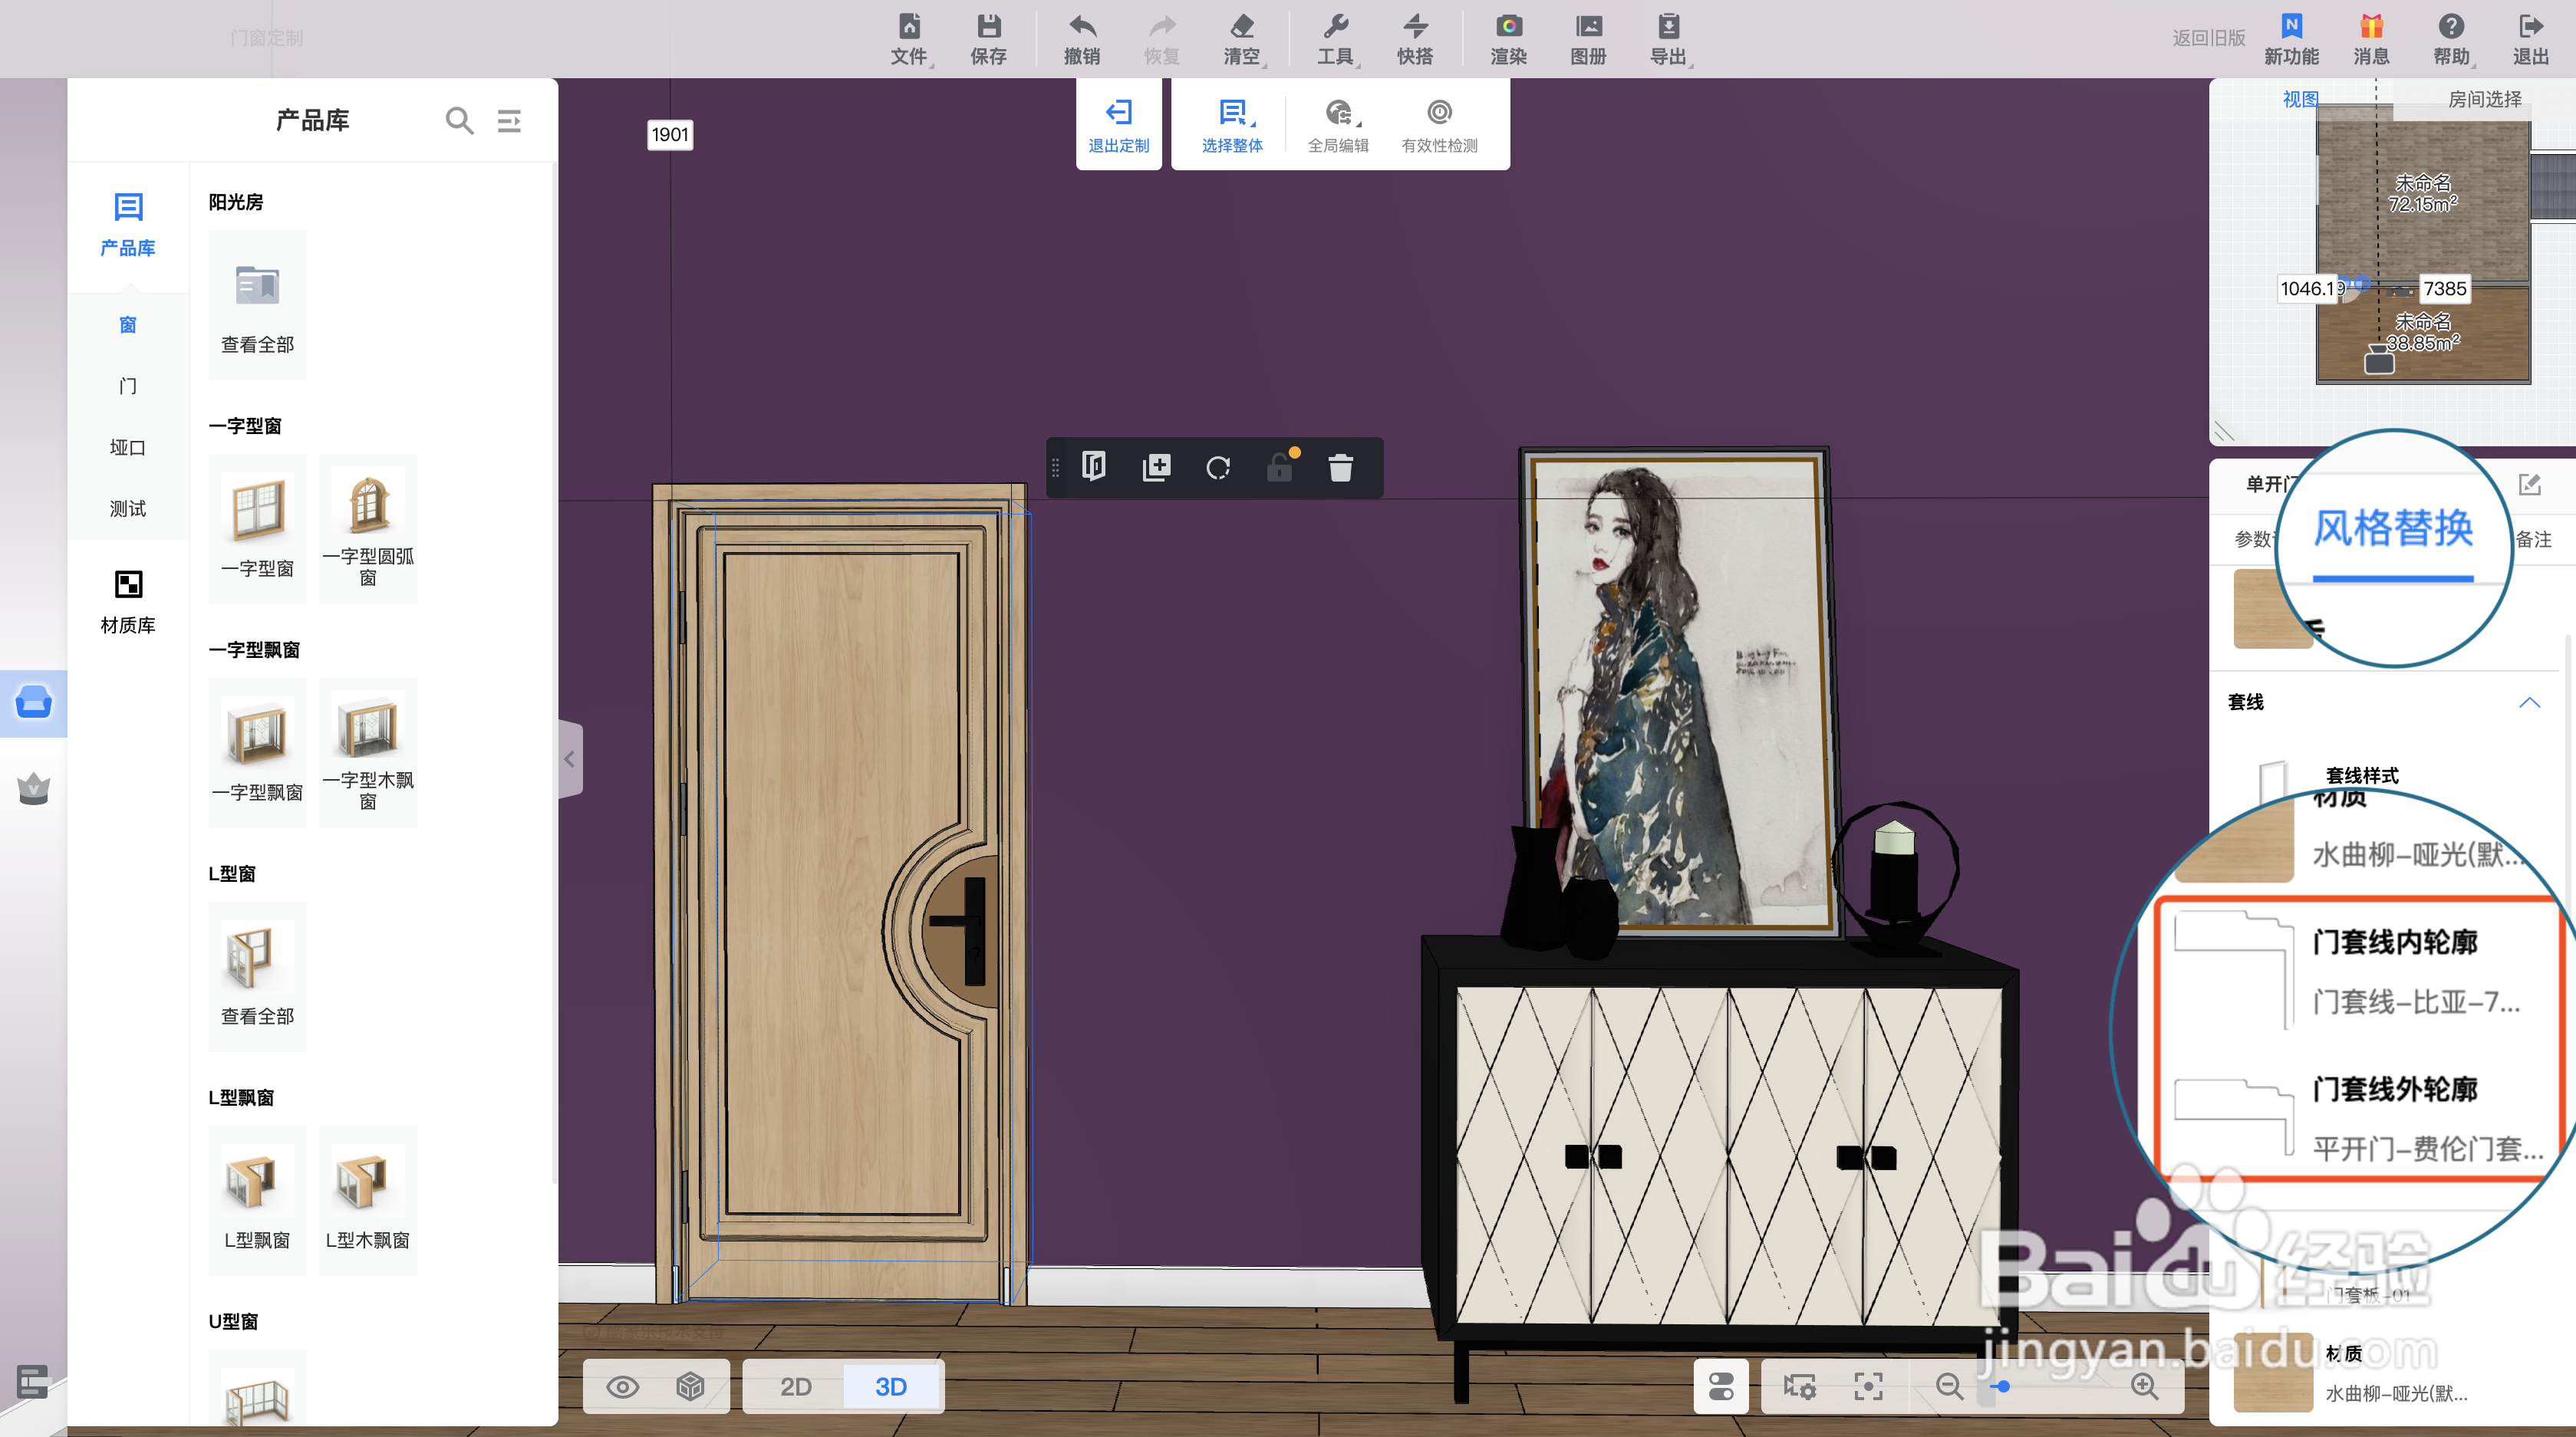Open product library search icon
The width and height of the screenshot is (2576, 1437).
pos(459,121)
